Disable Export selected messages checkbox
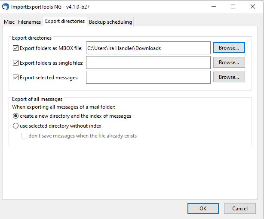The height and width of the screenshot is (219, 264). (15, 78)
